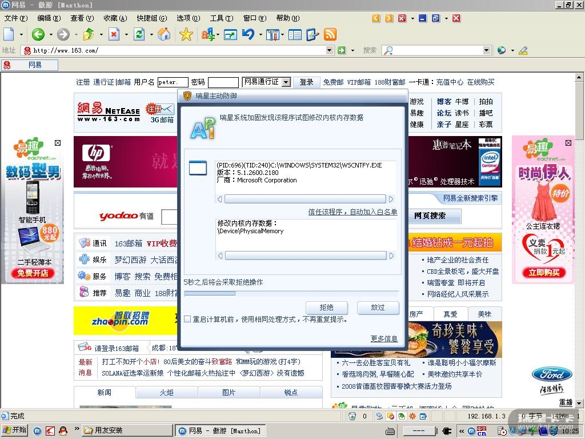Expand the Up folder dropdown arrow
The width and height of the screenshot is (585, 439).
coord(101,35)
